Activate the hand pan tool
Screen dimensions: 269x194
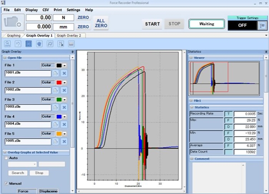39,44
